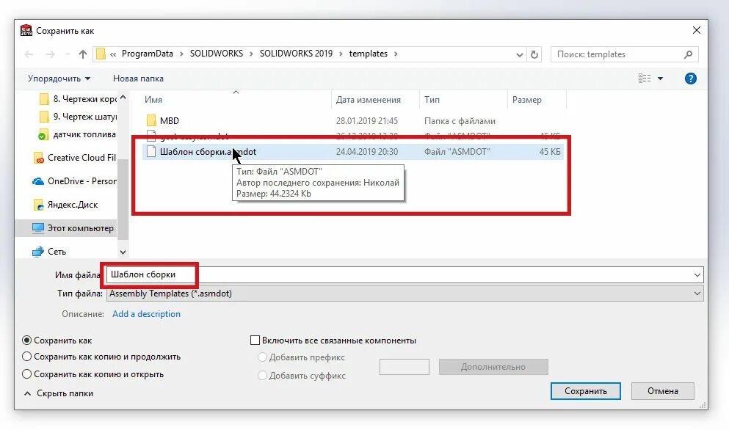Open the file name dropdown arrow

(x=697, y=274)
